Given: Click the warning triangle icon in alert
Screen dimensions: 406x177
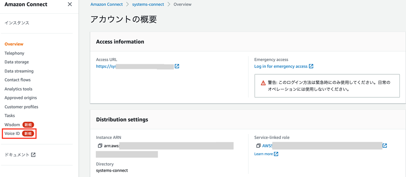Looking at the screenshot, I should (x=263, y=83).
